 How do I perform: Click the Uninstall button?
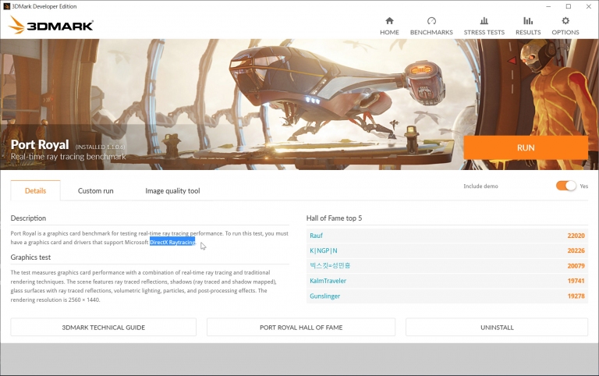(497, 328)
